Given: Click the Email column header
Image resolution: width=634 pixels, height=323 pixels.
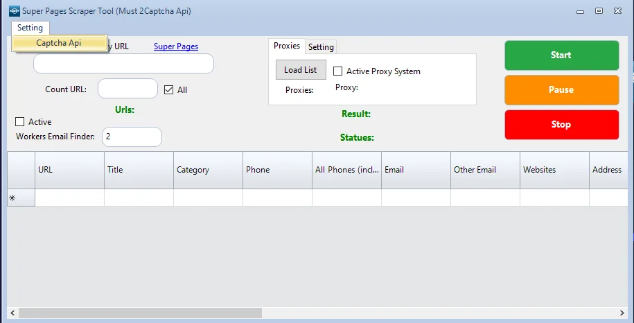Looking at the screenshot, I should 416,170.
